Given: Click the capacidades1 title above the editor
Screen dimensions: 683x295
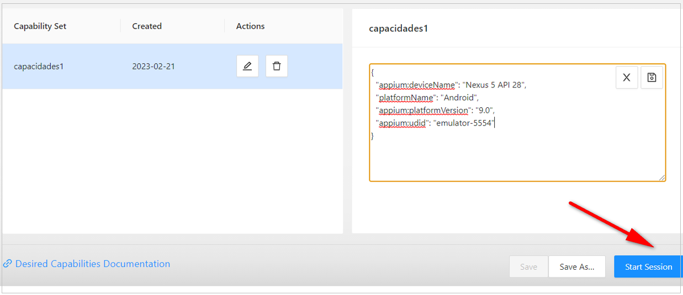Looking at the screenshot, I should (398, 29).
